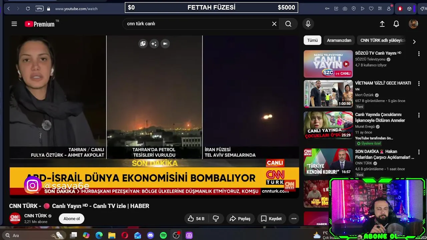Image resolution: width=427 pixels, height=240 pixels.
Task: Click the video pop-out icon on player
Action: [143, 44]
